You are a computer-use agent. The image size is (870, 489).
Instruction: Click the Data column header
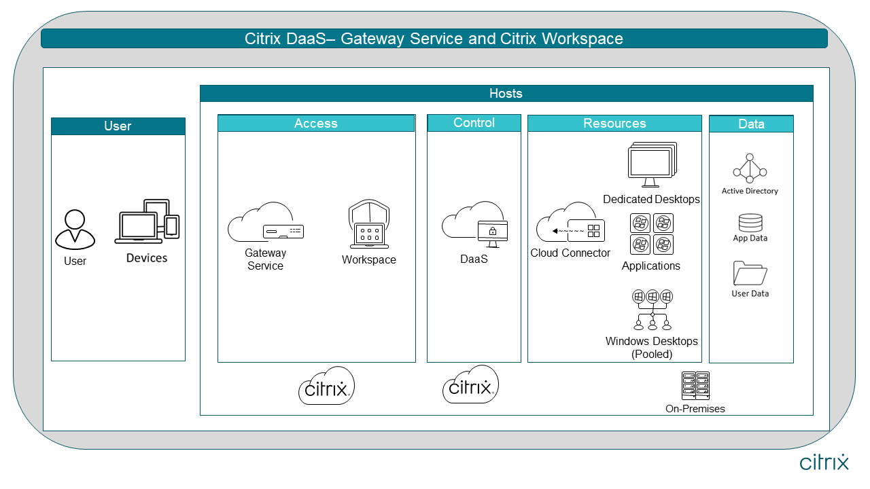click(751, 124)
